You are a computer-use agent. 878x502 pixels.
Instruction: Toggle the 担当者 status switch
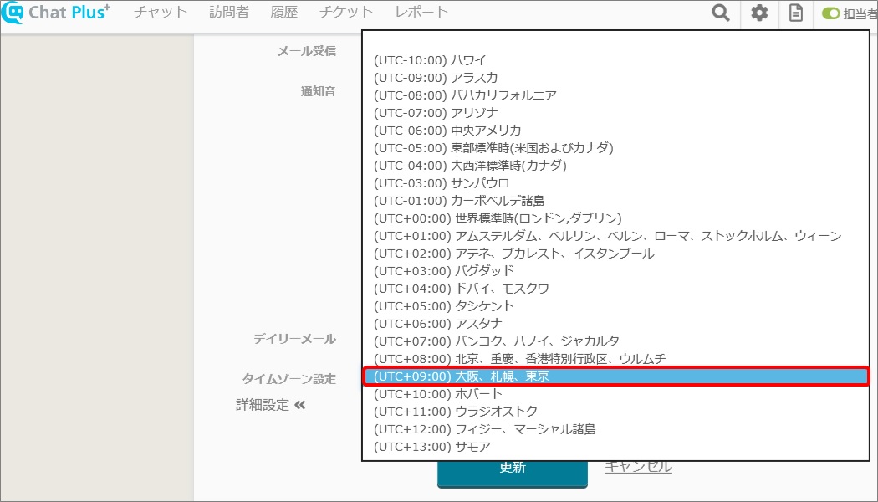point(831,13)
